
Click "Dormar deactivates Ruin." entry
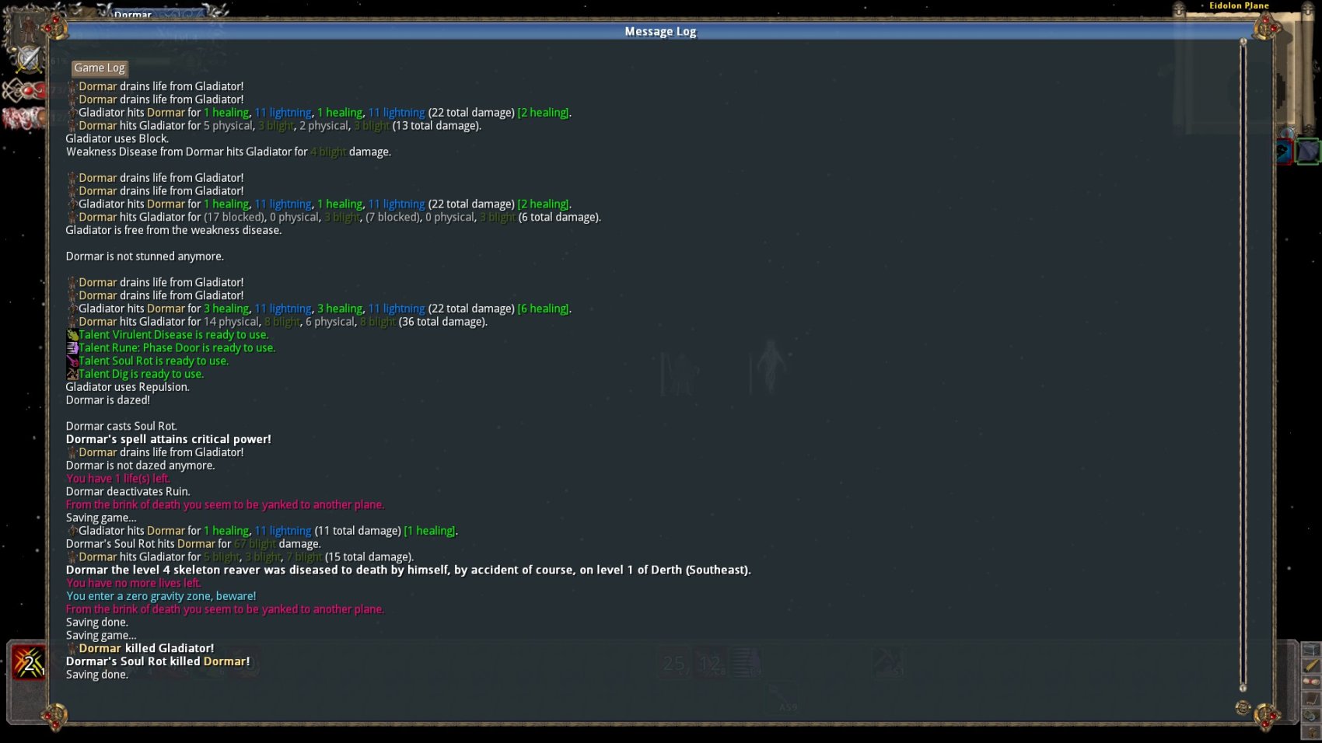[x=128, y=492]
